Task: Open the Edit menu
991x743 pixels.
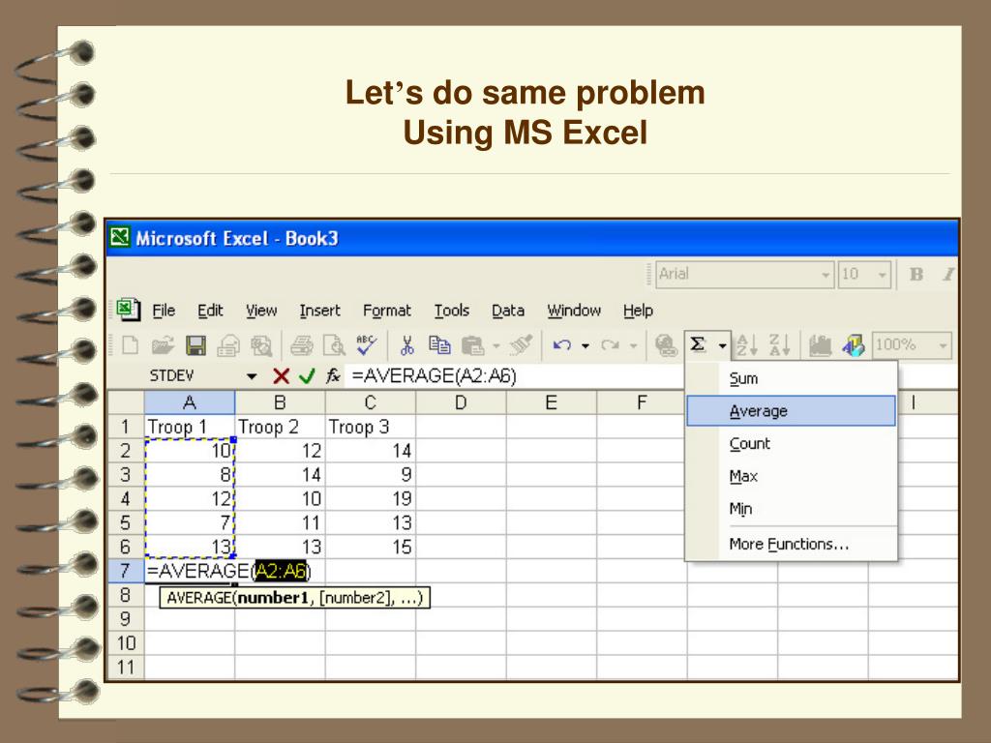Action: (x=210, y=311)
